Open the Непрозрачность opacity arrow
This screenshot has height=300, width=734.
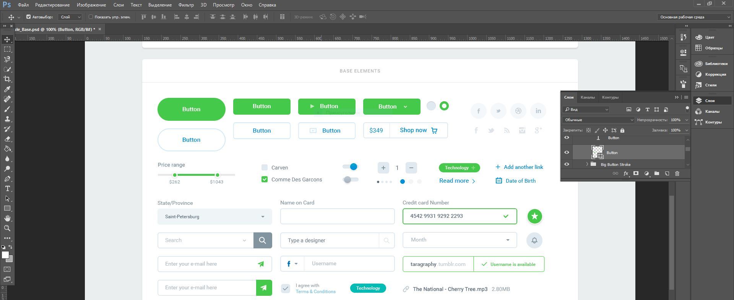tap(687, 120)
